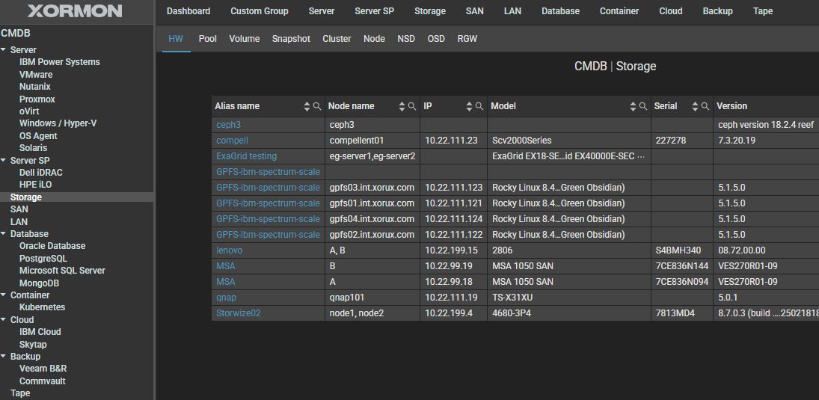The height and width of the screenshot is (400, 819).
Task: Open the Storwize02 alias link
Action: 239,313
